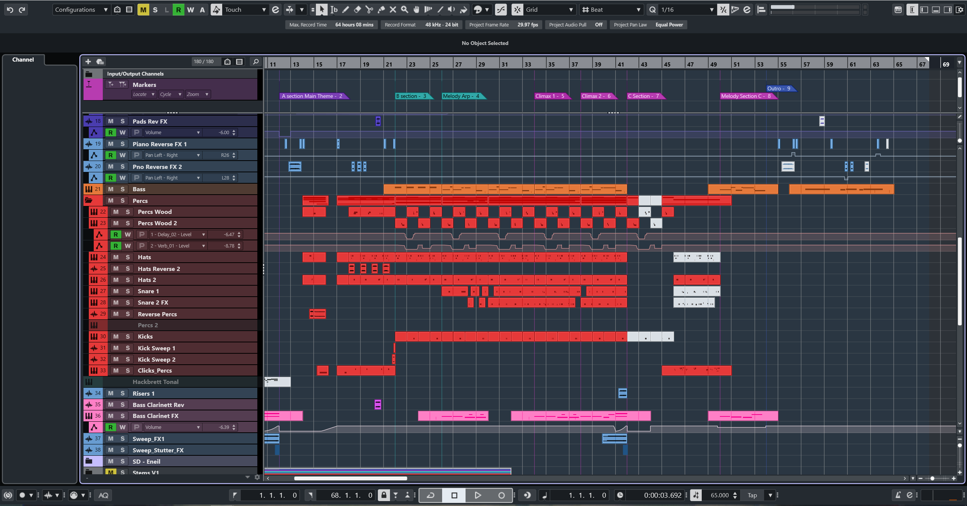This screenshot has width=967, height=506.
Task: Select the Object Selection arrow tool
Action: pyautogui.click(x=321, y=10)
